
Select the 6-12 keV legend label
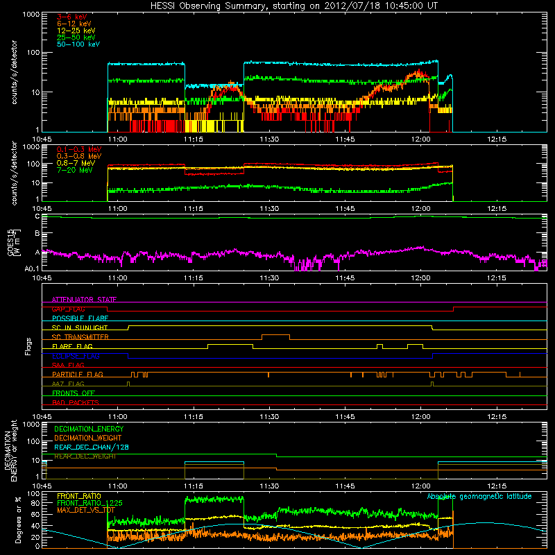[x=74, y=24]
